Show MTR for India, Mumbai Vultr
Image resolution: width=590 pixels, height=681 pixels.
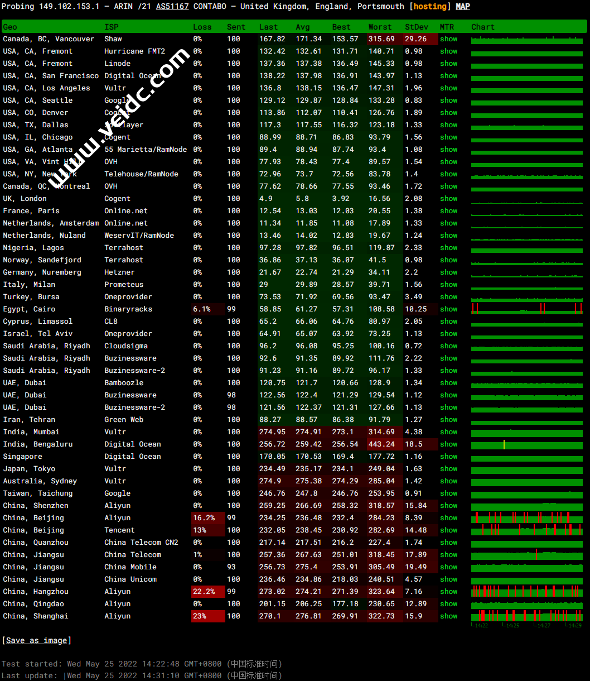pos(448,432)
